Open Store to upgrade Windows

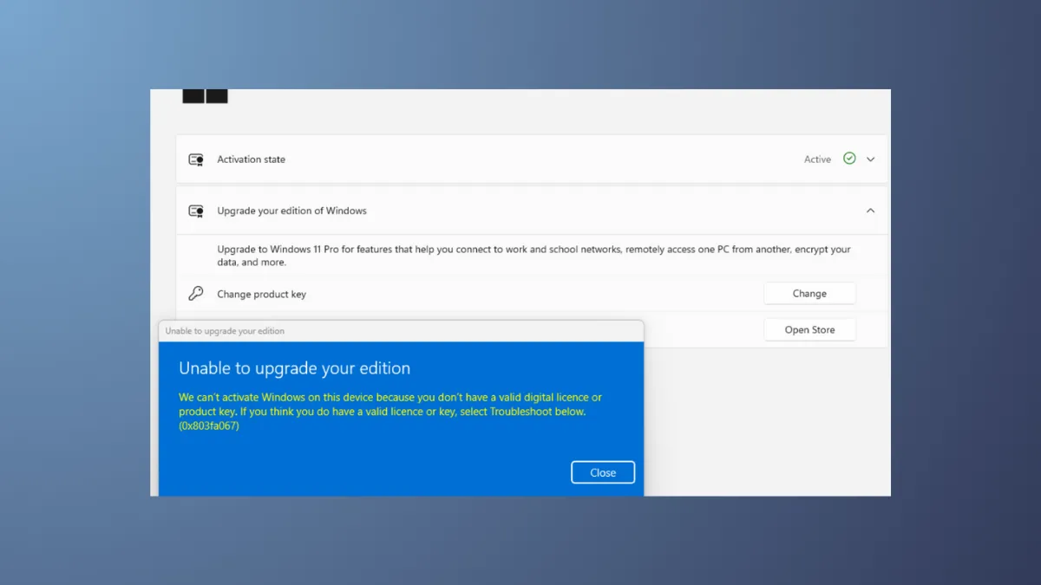click(809, 329)
